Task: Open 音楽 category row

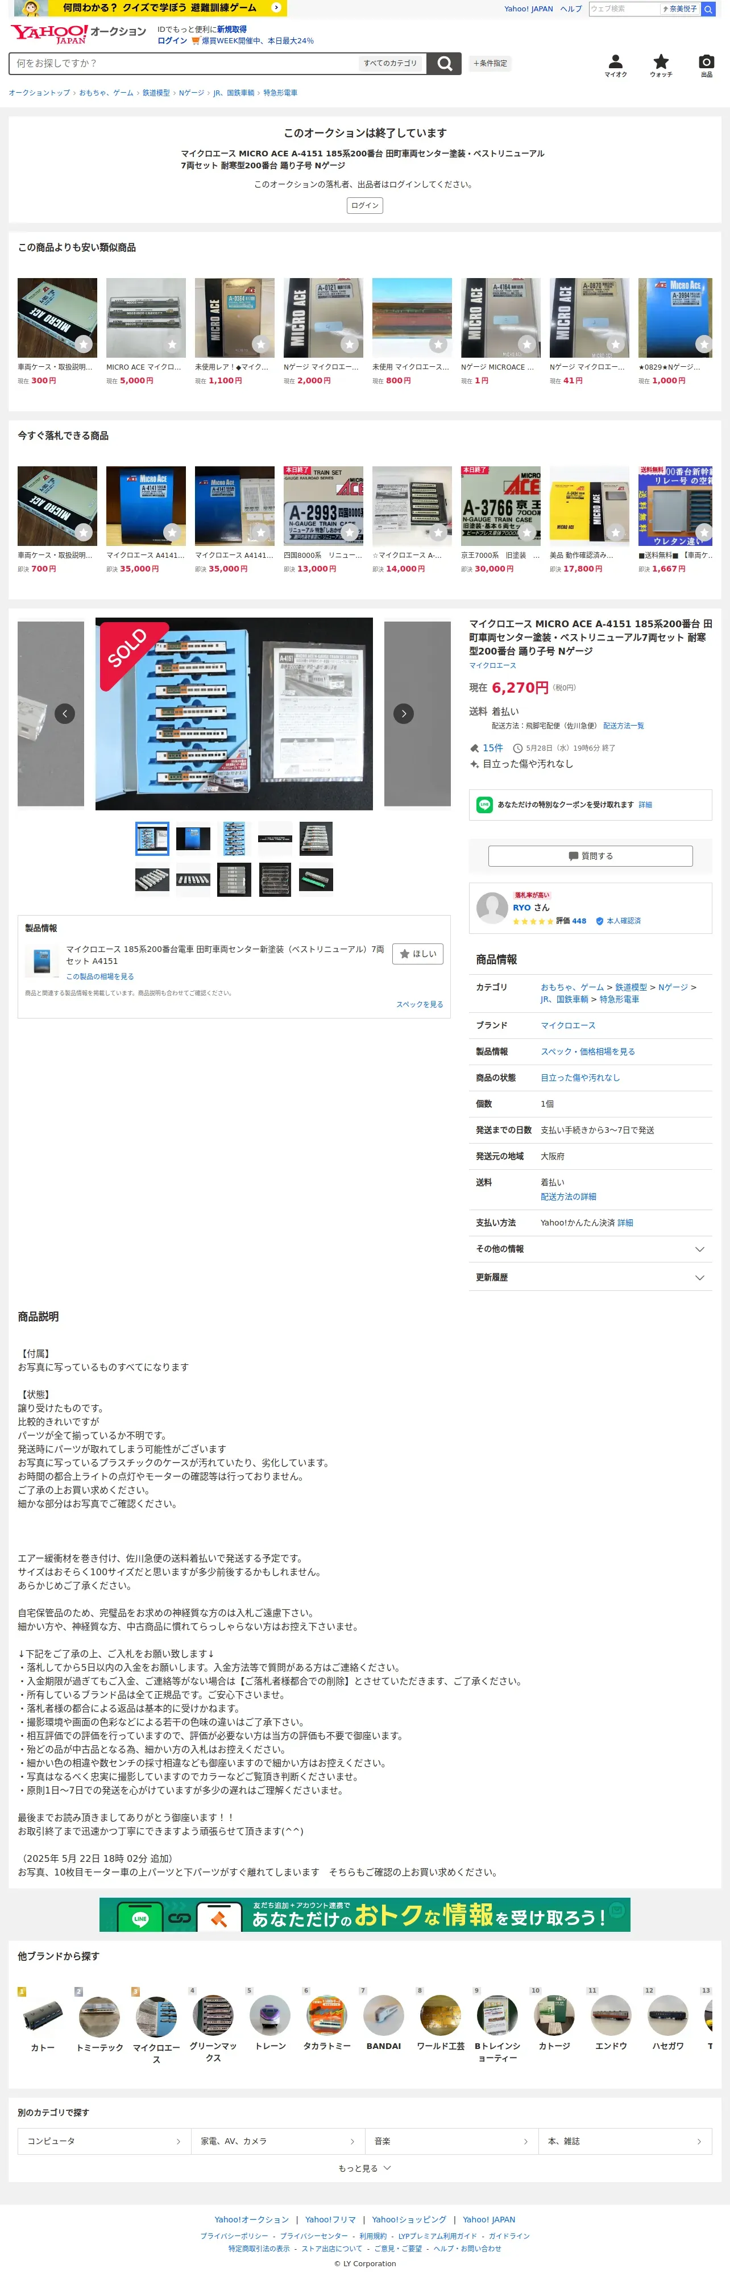Action: tap(451, 2141)
